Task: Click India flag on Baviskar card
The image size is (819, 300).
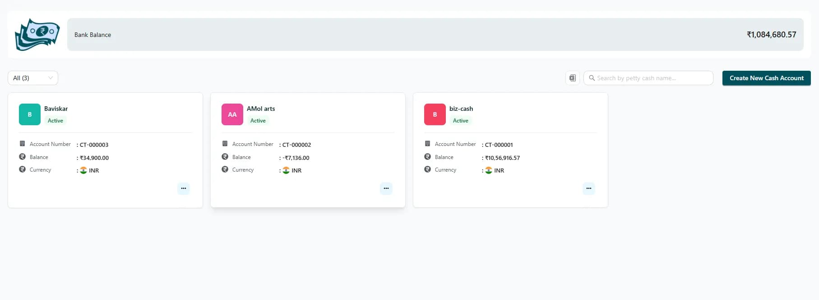Action: (x=83, y=170)
